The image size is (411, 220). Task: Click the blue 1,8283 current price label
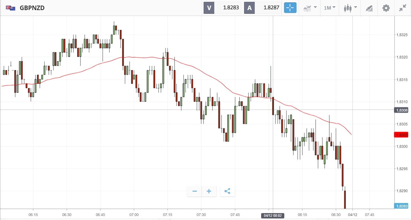tap(401, 206)
